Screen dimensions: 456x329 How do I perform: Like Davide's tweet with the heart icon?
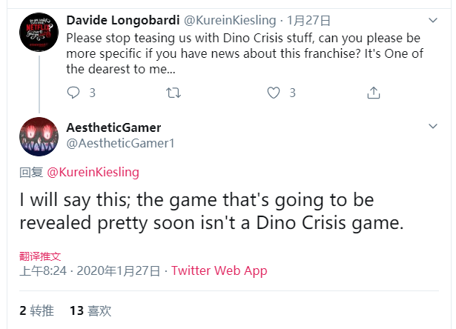pyautogui.click(x=274, y=93)
